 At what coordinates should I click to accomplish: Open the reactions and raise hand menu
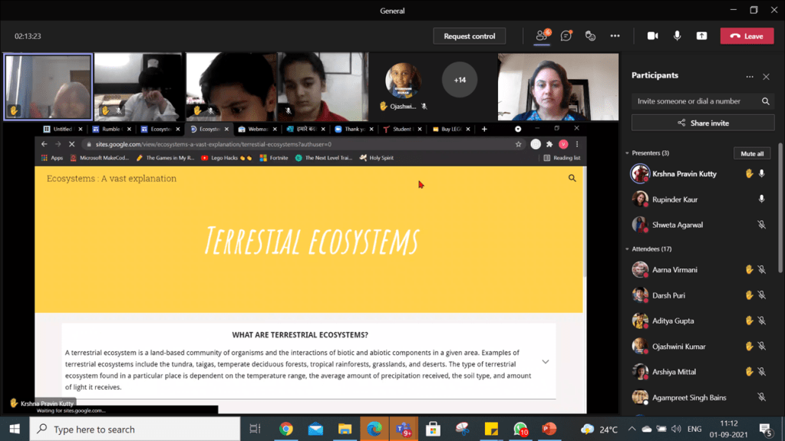(x=590, y=36)
